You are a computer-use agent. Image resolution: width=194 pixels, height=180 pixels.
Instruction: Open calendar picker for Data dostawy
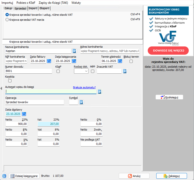coord(24,114)
